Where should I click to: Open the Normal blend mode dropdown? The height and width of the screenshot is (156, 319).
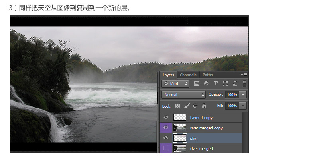pos(184,95)
